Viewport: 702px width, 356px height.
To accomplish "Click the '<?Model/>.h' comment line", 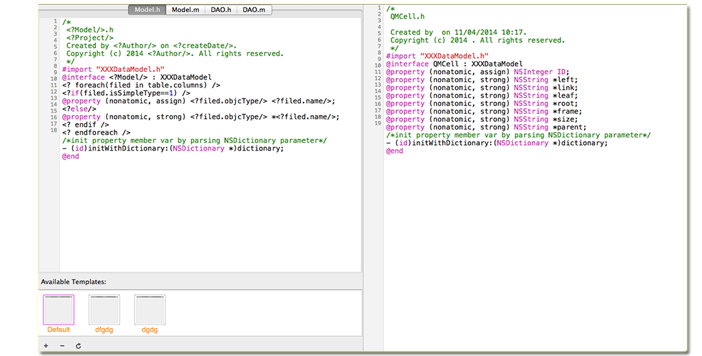I will [90, 30].
